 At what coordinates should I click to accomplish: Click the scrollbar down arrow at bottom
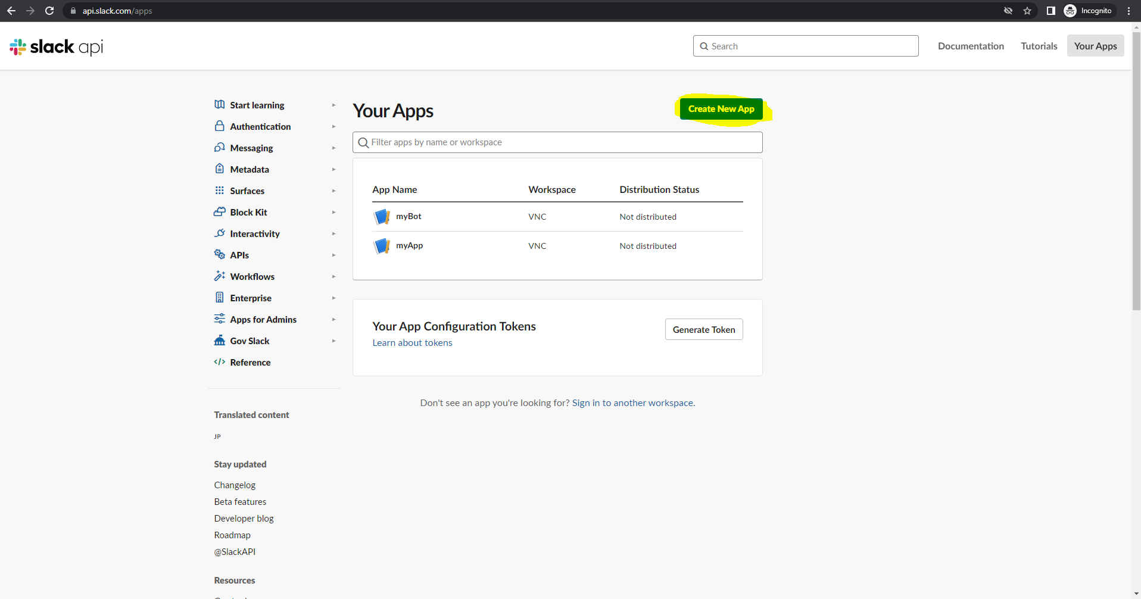(1136, 594)
